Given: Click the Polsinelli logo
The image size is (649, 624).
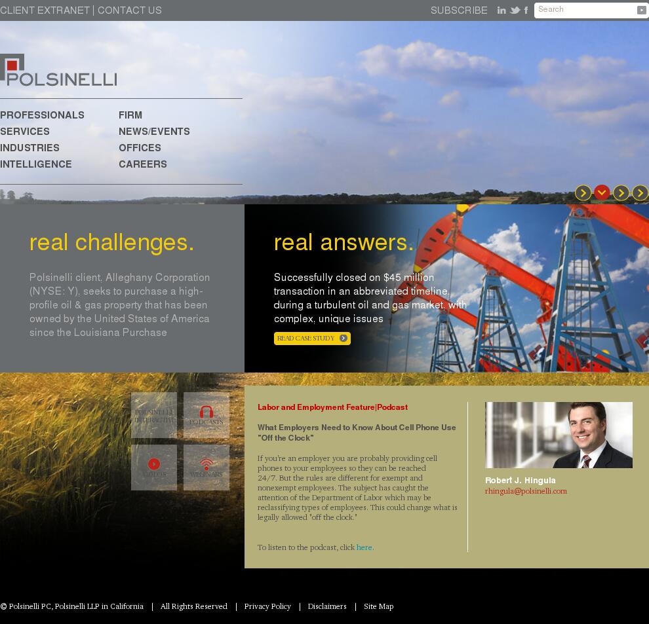Looking at the screenshot, I should [x=58, y=70].
